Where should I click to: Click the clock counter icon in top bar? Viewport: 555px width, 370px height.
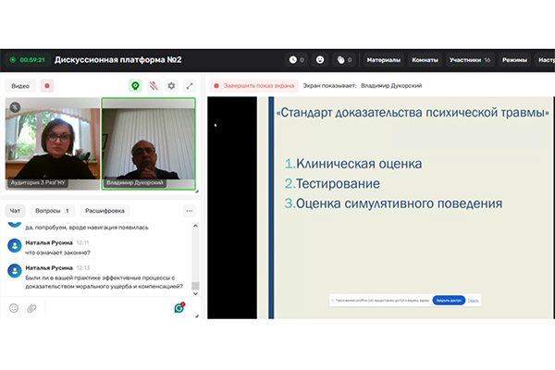tap(296, 60)
